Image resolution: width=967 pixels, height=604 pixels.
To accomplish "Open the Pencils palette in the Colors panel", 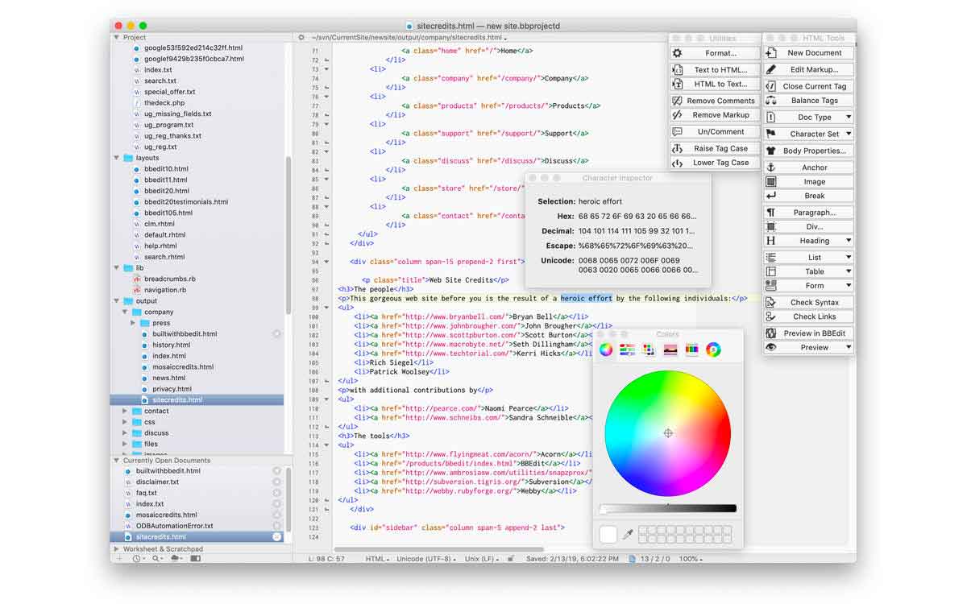I will tap(691, 349).
